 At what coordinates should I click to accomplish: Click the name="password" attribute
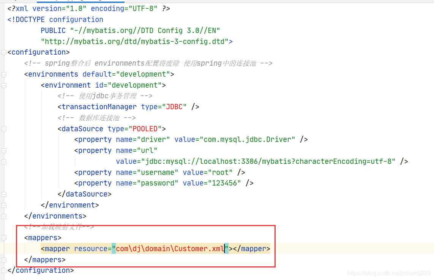pos(147,183)
